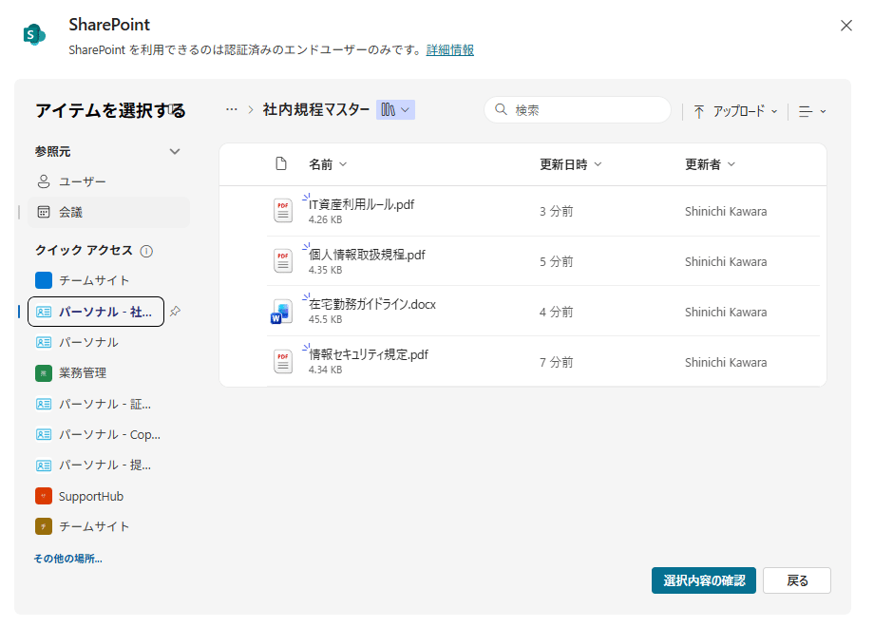Image resolution: width=874 pixels, height=627 pixels.
Task: Open the library view switcher dropdown
Action: (395, 110)
